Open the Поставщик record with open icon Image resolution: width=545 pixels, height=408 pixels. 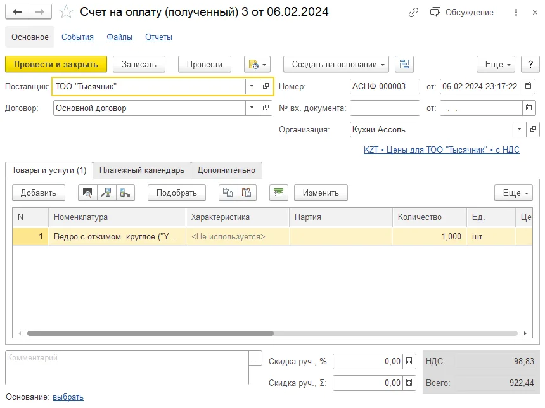click(x=266, y=86)
